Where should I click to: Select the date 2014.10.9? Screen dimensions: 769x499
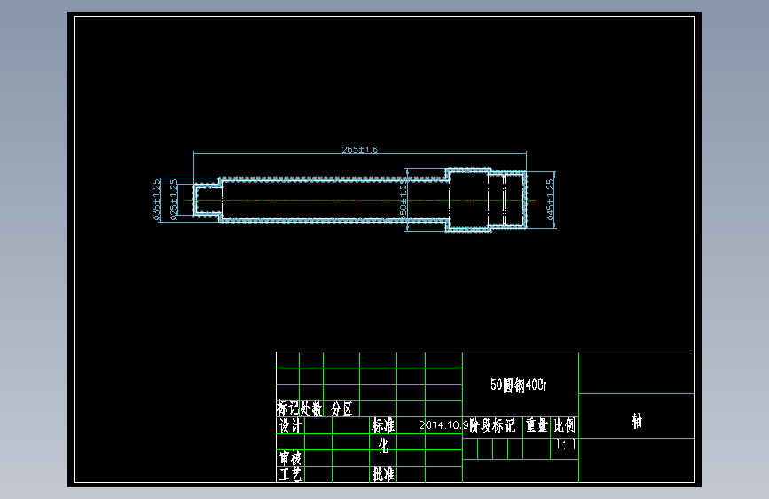443,424
